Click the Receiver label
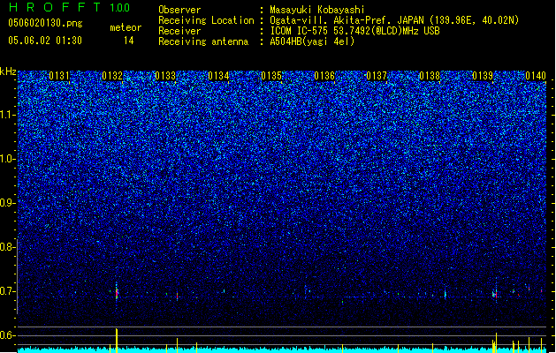This screenshot has height=353, width=556. (179, 31)
